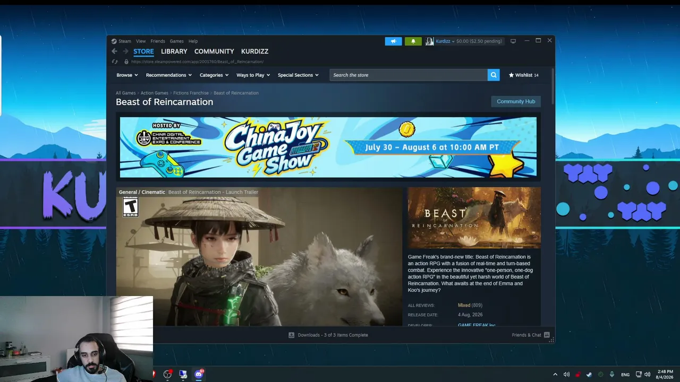
Task: Open the Games menu
Action: click(x=177, y=41)
